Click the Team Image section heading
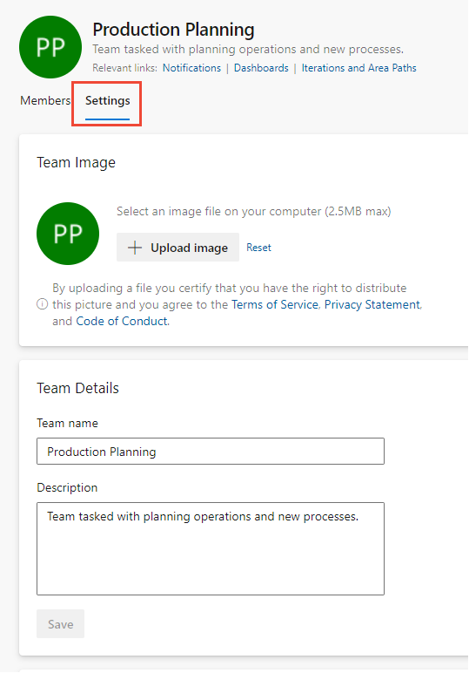The height and width of the screenshot is (673, 469). (x=77, y=163)
